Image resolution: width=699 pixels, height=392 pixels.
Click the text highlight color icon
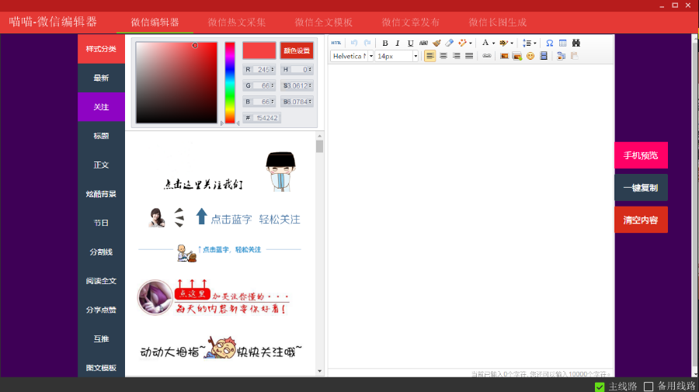click(504, 43)
